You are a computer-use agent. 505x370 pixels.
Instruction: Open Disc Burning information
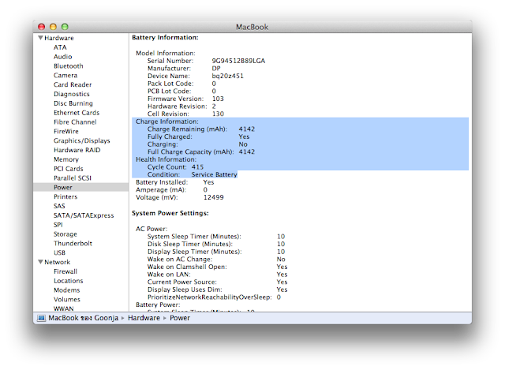(x=73, y=103)
